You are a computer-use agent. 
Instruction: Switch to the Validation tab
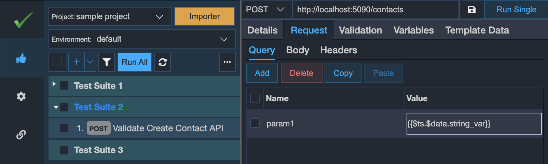360,30
